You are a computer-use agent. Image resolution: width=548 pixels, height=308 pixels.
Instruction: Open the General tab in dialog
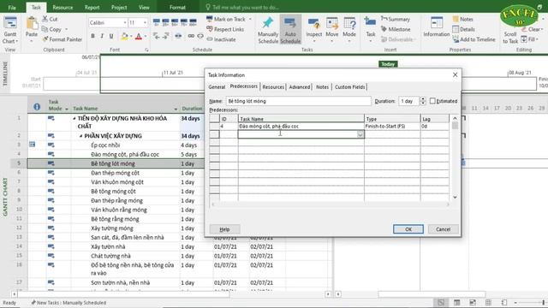pos(217,87)
